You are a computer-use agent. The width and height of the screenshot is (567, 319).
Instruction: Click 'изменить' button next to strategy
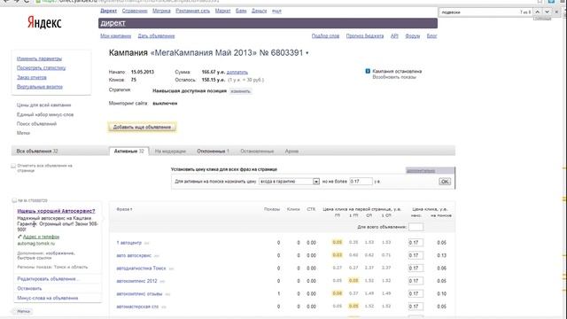point(240,91)
